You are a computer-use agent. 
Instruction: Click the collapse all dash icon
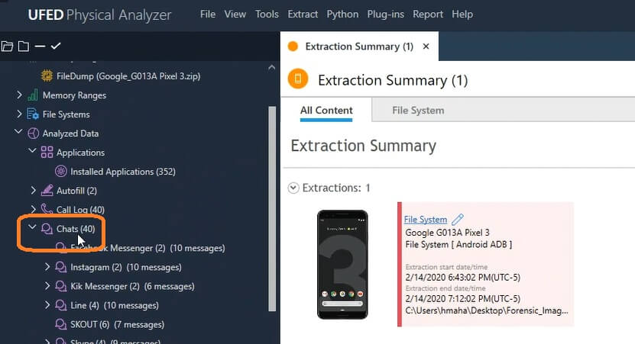[40, 47]
